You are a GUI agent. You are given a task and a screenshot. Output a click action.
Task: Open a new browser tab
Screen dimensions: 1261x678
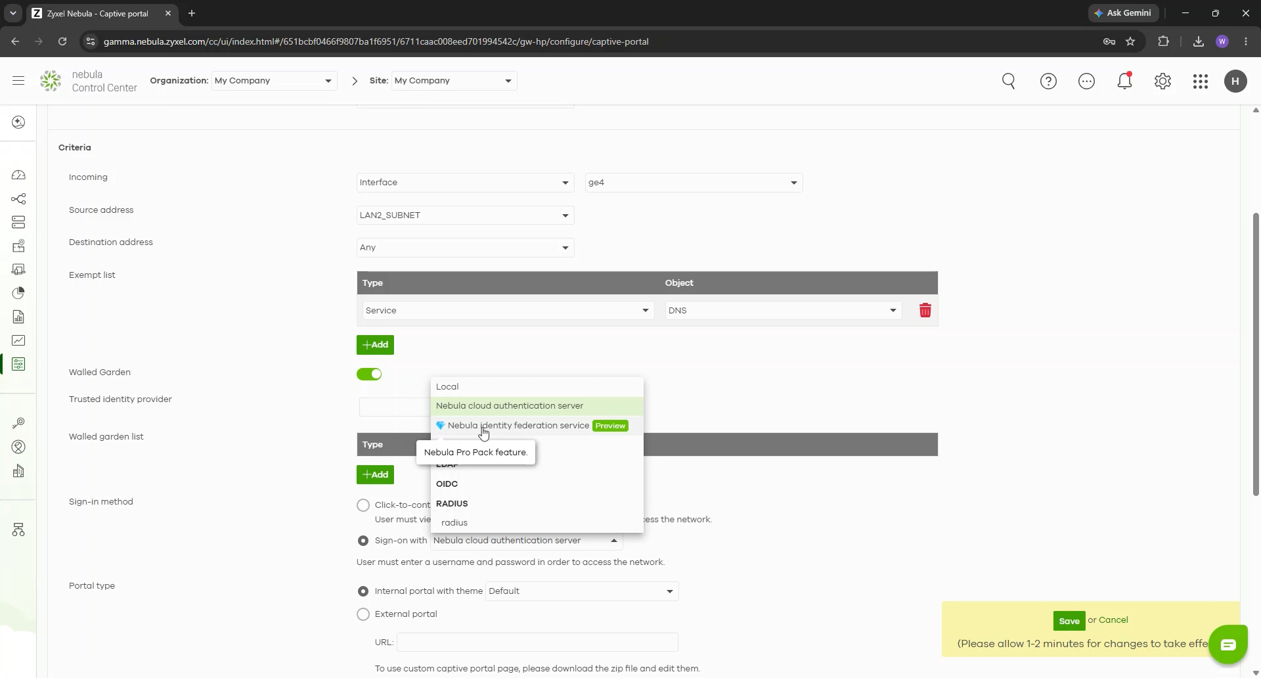point(192,13)
